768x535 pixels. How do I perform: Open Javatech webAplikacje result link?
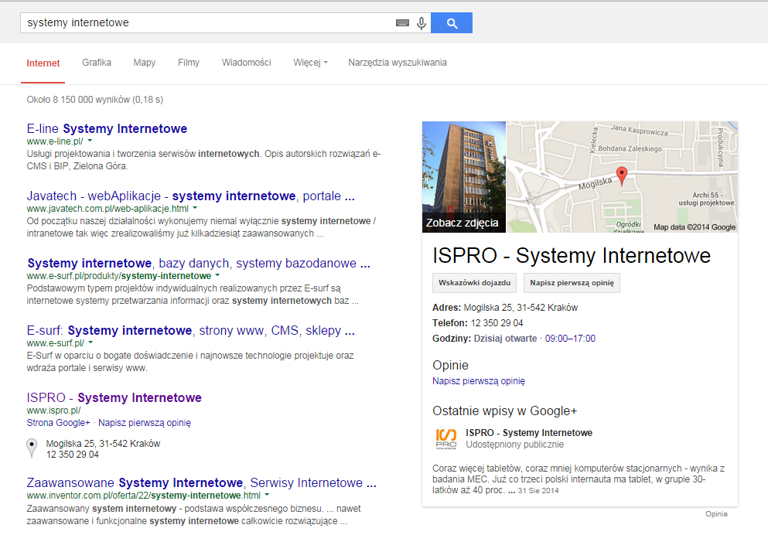[x=190, y=196]
